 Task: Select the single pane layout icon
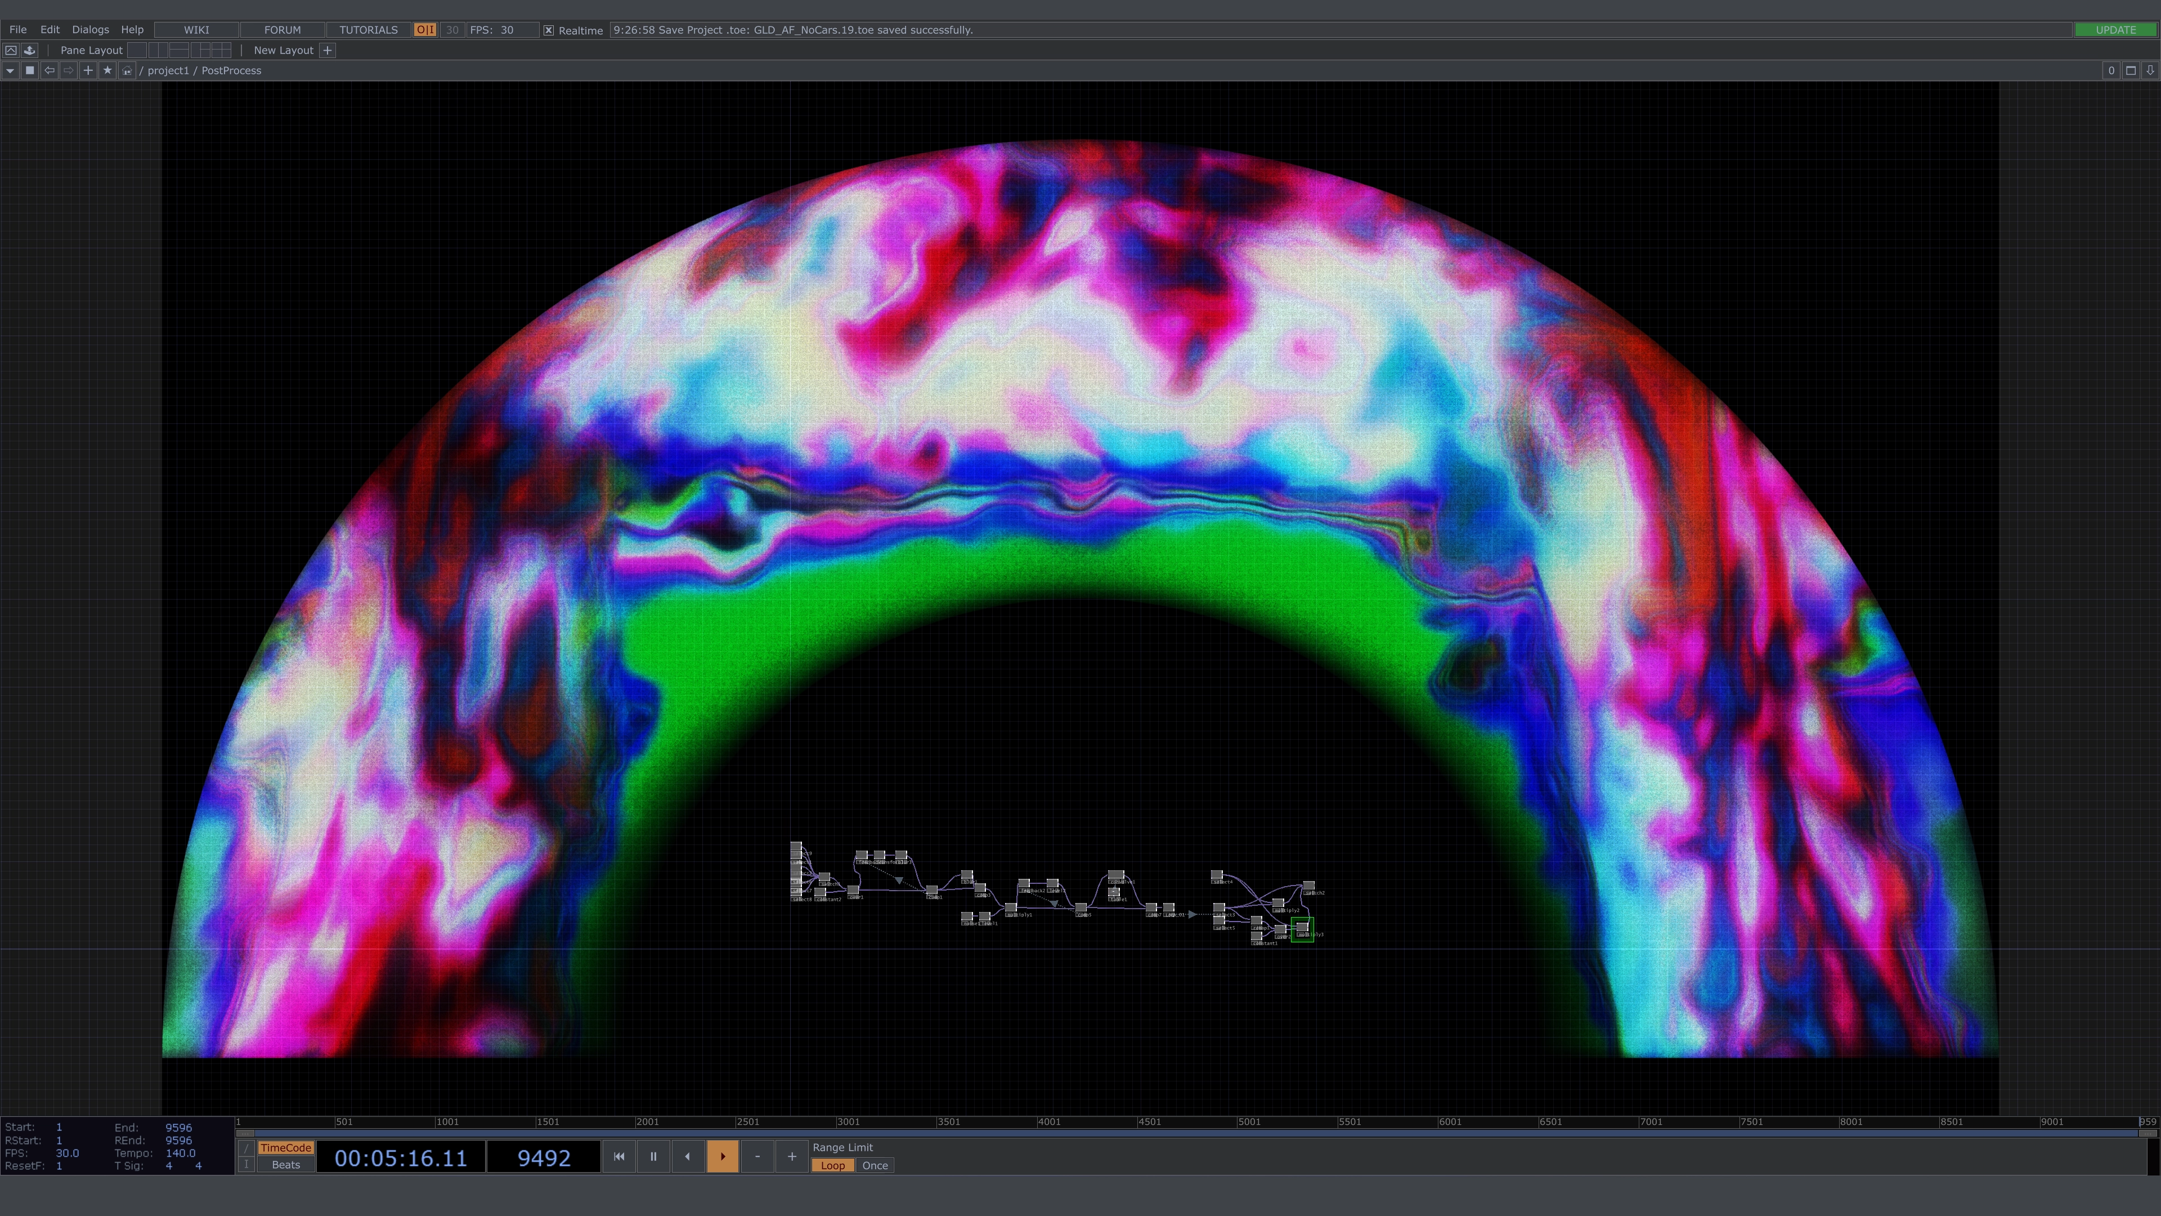click(x=137, y=50)
